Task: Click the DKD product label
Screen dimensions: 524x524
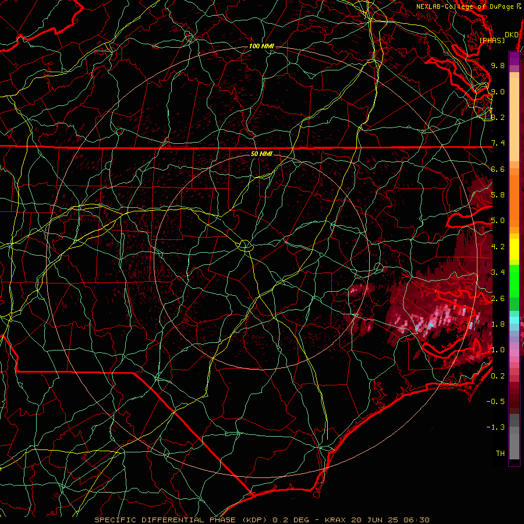Action: [x=512, y=35]
